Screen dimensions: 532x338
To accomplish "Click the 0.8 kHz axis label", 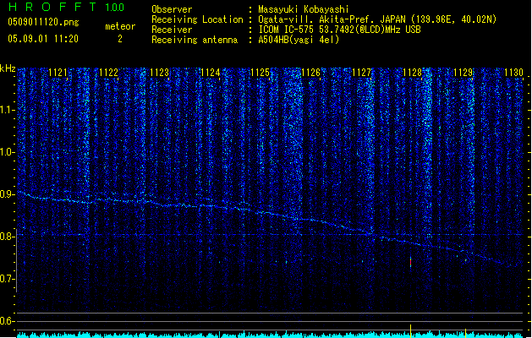I will (8, 237).
